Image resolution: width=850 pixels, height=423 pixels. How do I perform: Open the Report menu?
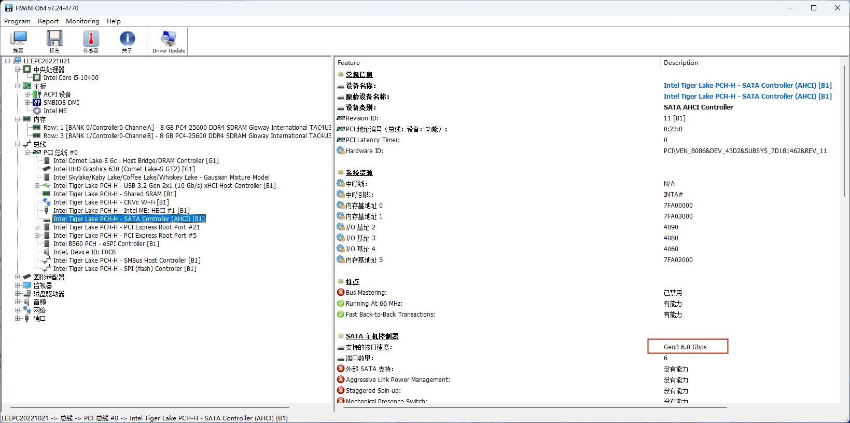click(48, 21)
